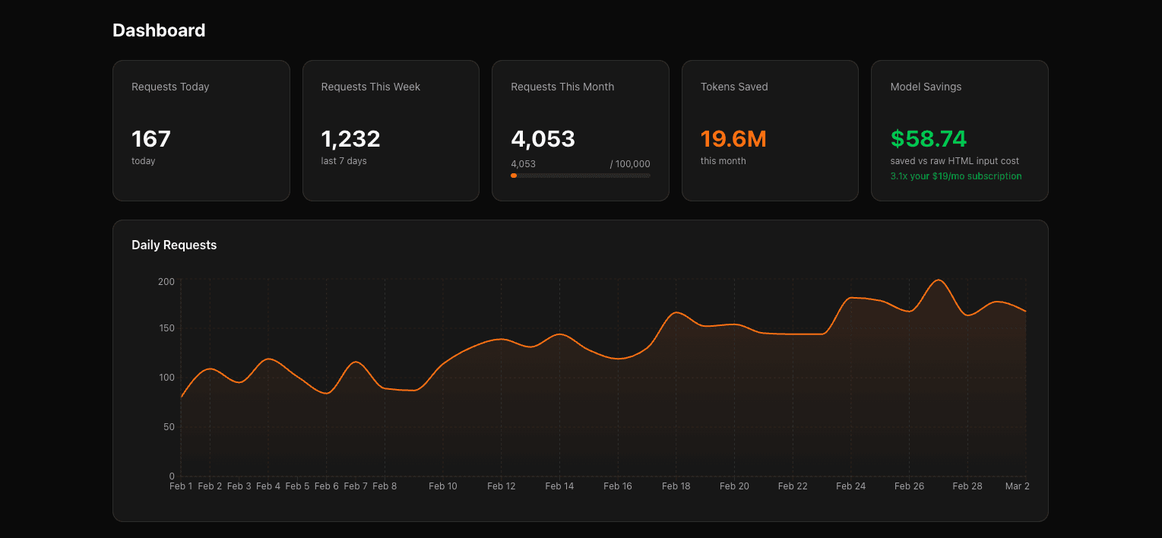Click the 4,053 / 100,000 usage counter
1162x538 pixels.
coord(581,163)
